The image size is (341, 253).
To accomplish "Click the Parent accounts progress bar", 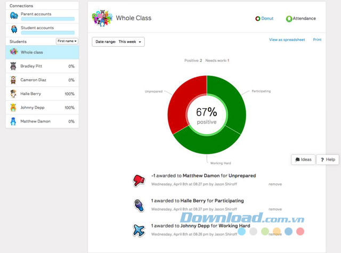I will tap(47, 19).
